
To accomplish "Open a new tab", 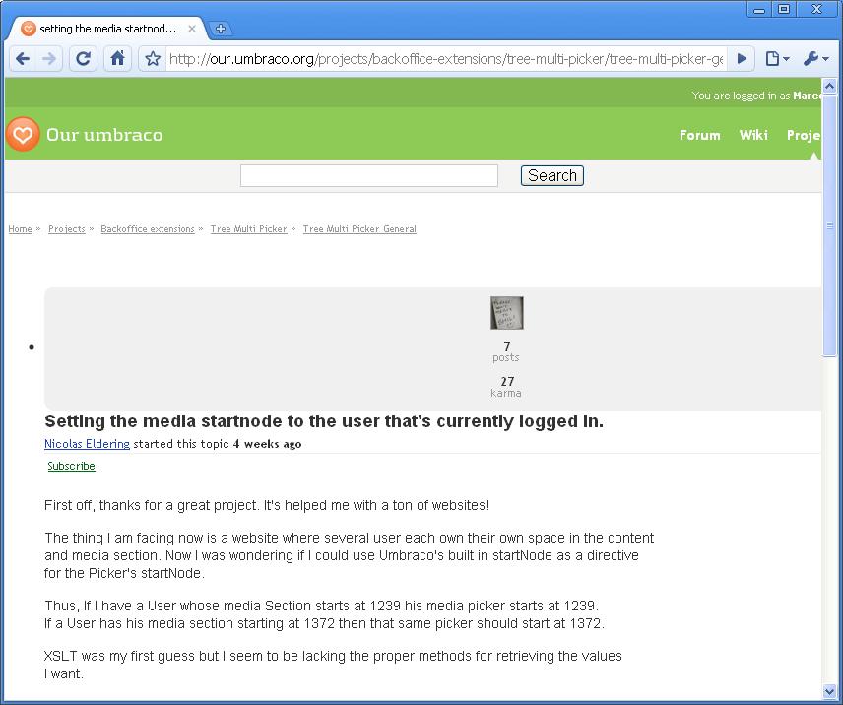I will point(220,29).
